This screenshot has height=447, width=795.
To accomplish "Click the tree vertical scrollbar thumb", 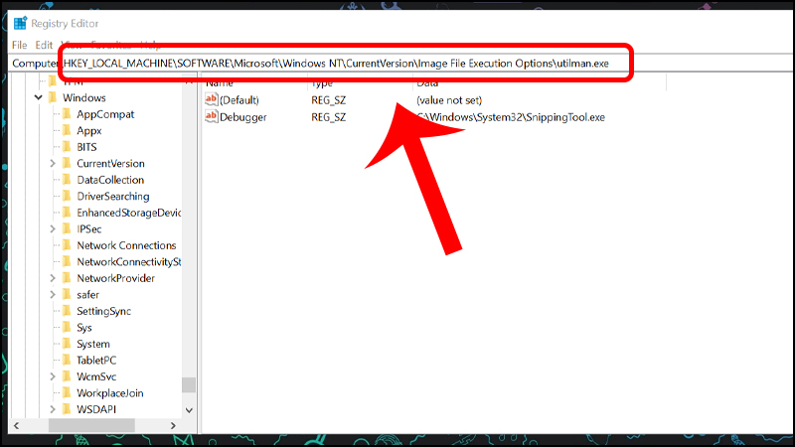I will [189, 384].
